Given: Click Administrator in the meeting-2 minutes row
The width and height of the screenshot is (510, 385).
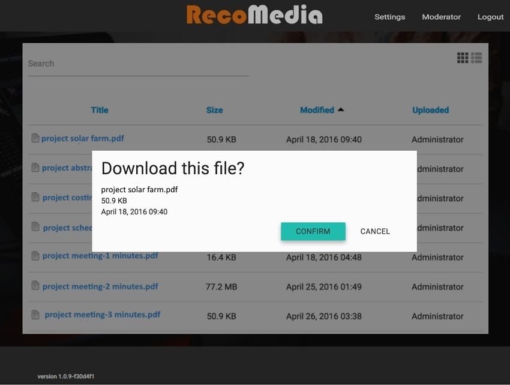Looking at the screenshot, I should [x=437, y=286].
